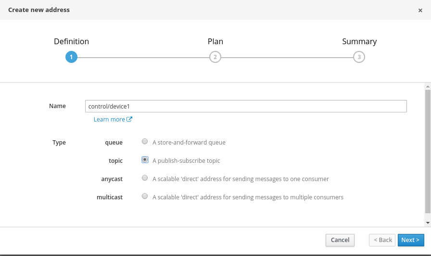
Task: Click the Definition step label
Action: click(x=71, y=41)
